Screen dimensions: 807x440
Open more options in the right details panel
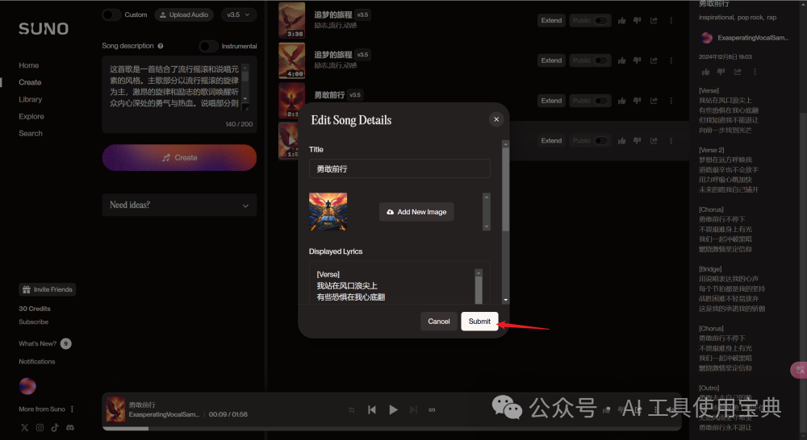[755, 72]
